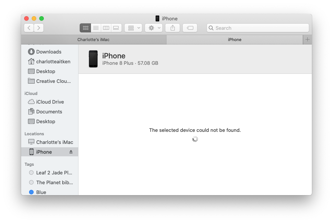Image resolution: width=333 pixels, height=223 pixels.
Task: Switch to icon view
Action: 85,28
